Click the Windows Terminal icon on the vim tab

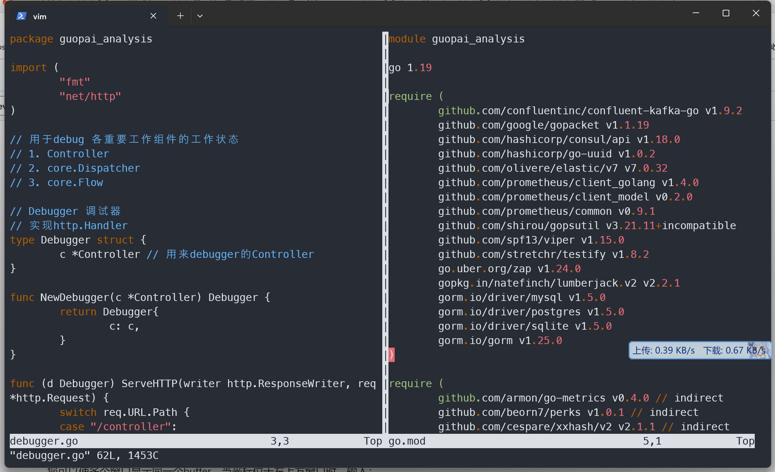point(21,16)
